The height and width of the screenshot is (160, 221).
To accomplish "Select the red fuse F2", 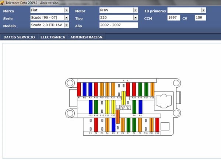I will click(96, 125).
